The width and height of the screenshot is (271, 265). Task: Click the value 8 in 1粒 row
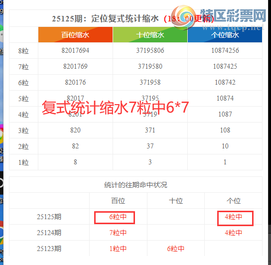75,162
